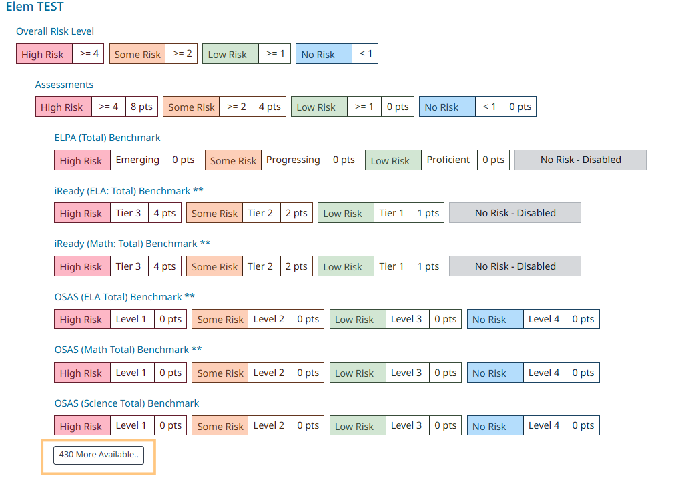
Task: Click "No Risk - Disabled" box in ELPA row
Action: point(580,160)
